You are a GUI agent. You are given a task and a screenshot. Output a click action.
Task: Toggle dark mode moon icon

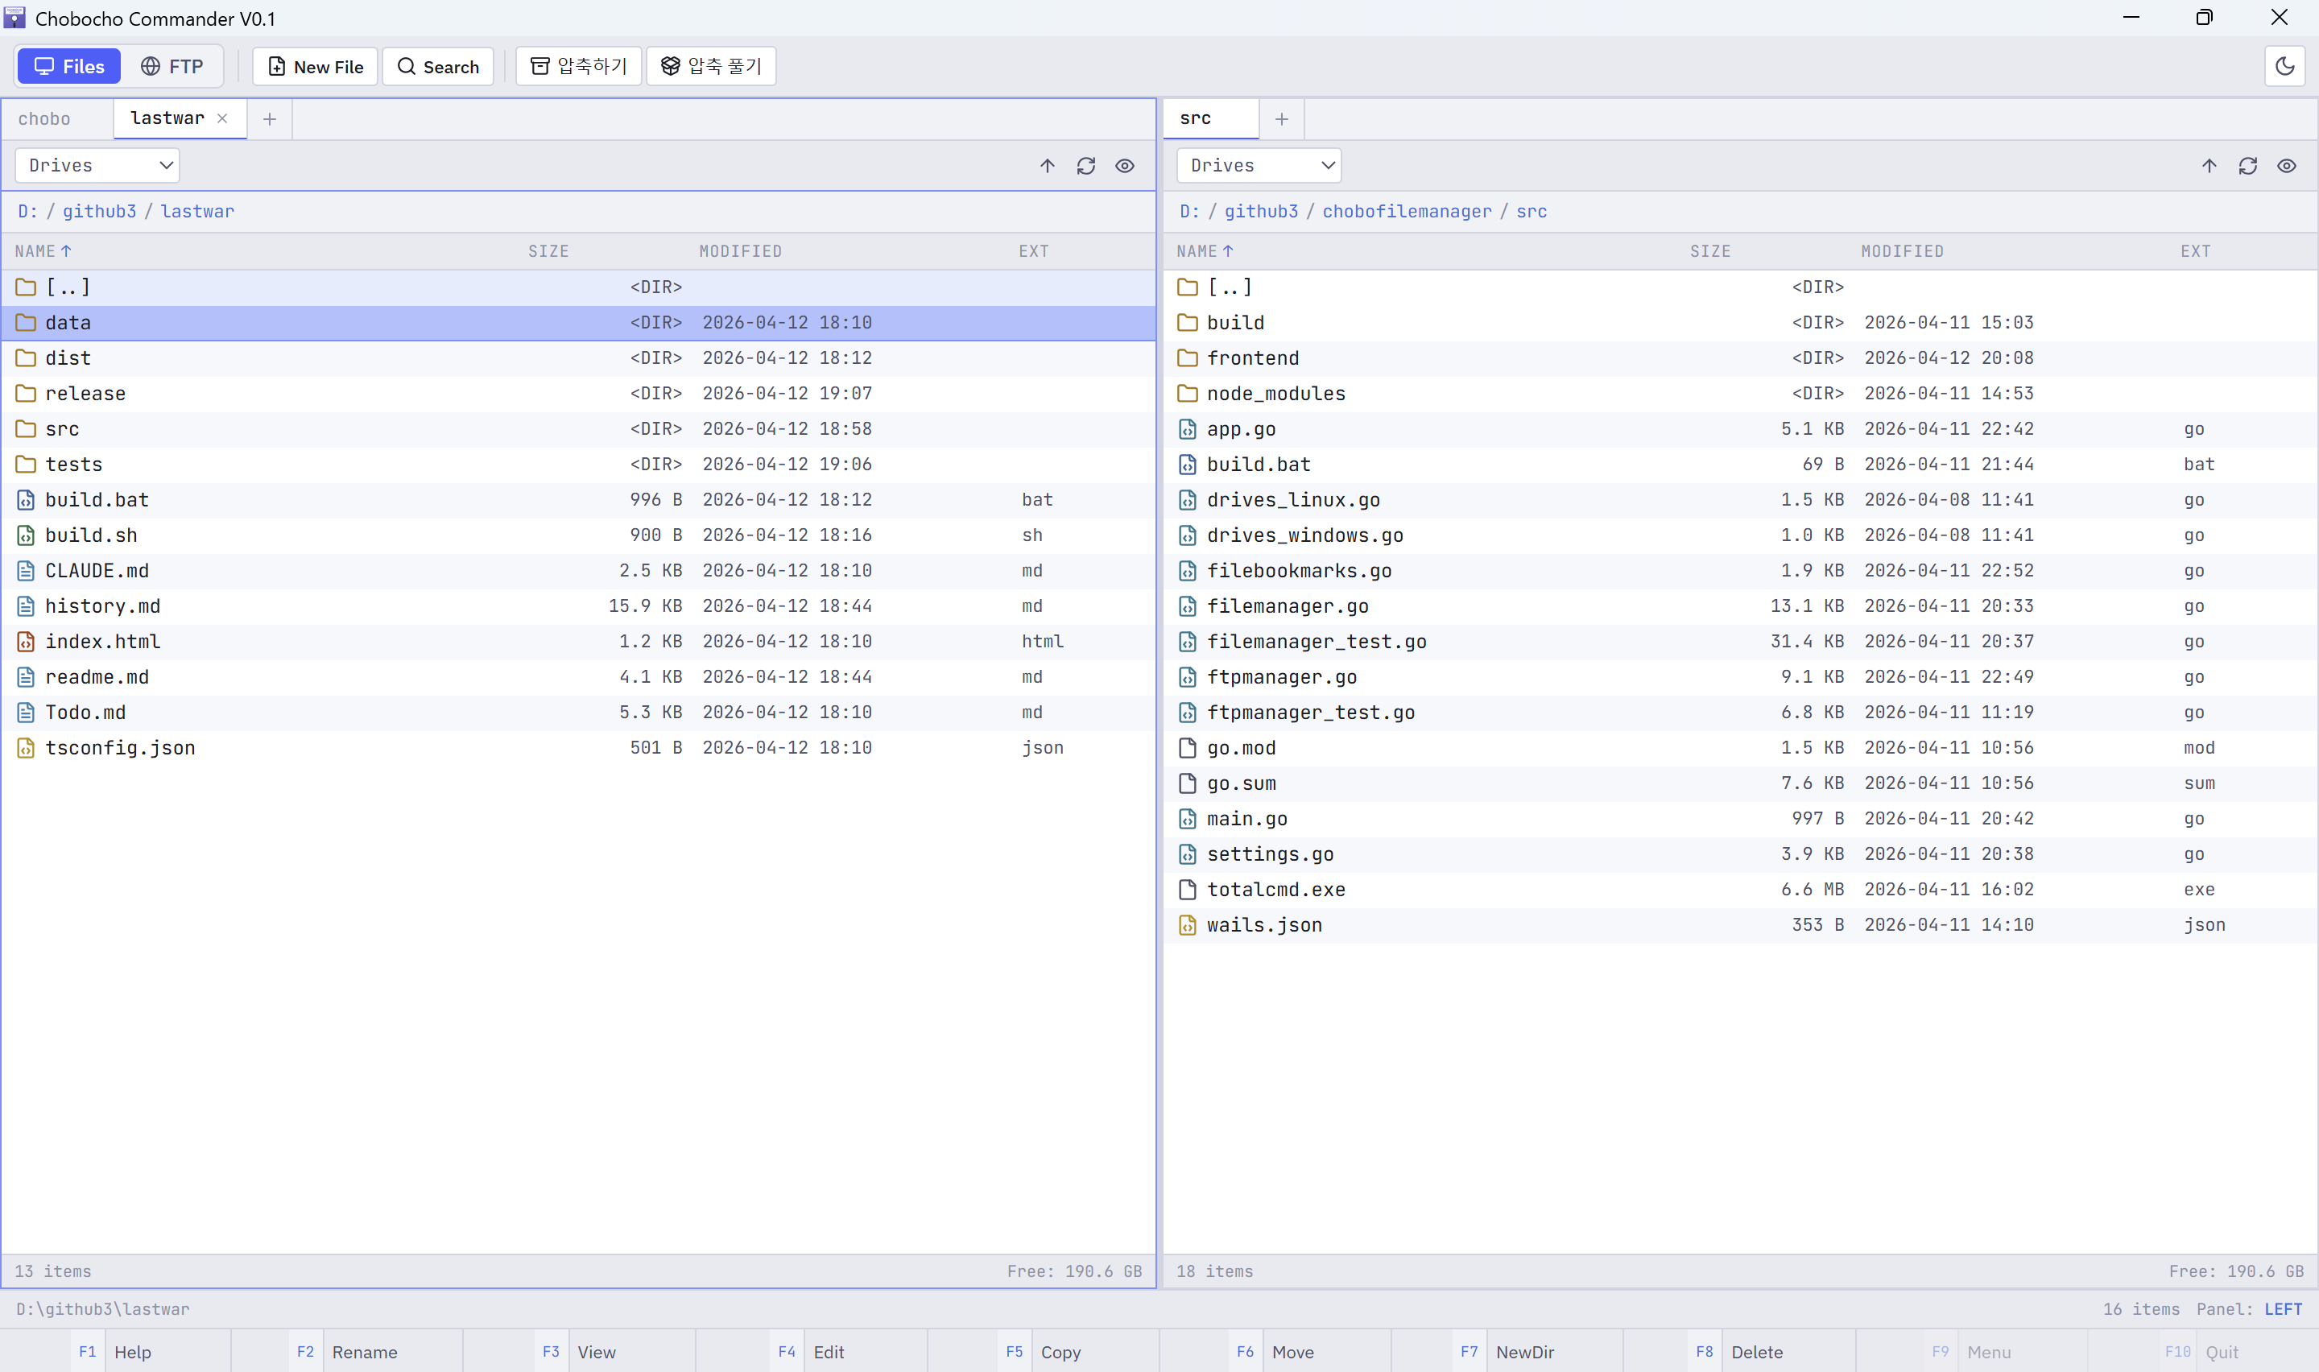pos(2284,67)
